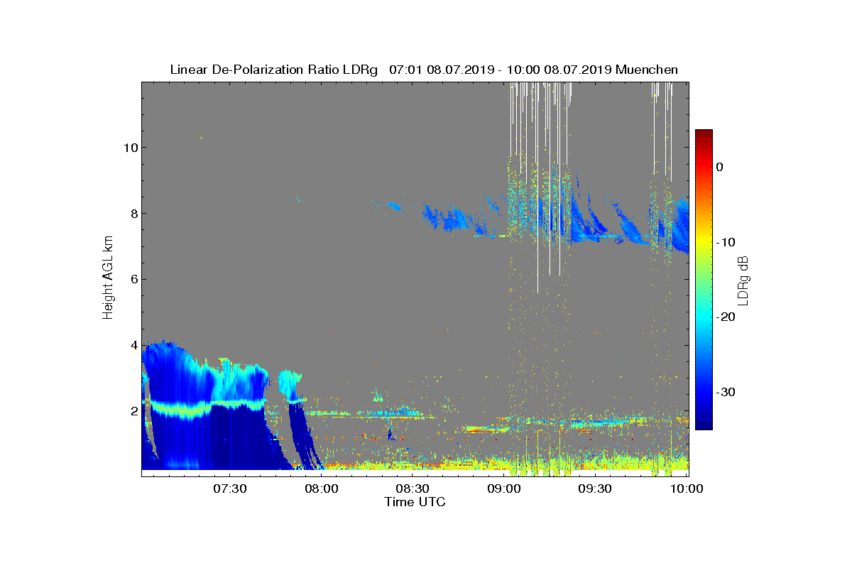
Task: Click the height tick label 4
Action: tap(133, 345)
